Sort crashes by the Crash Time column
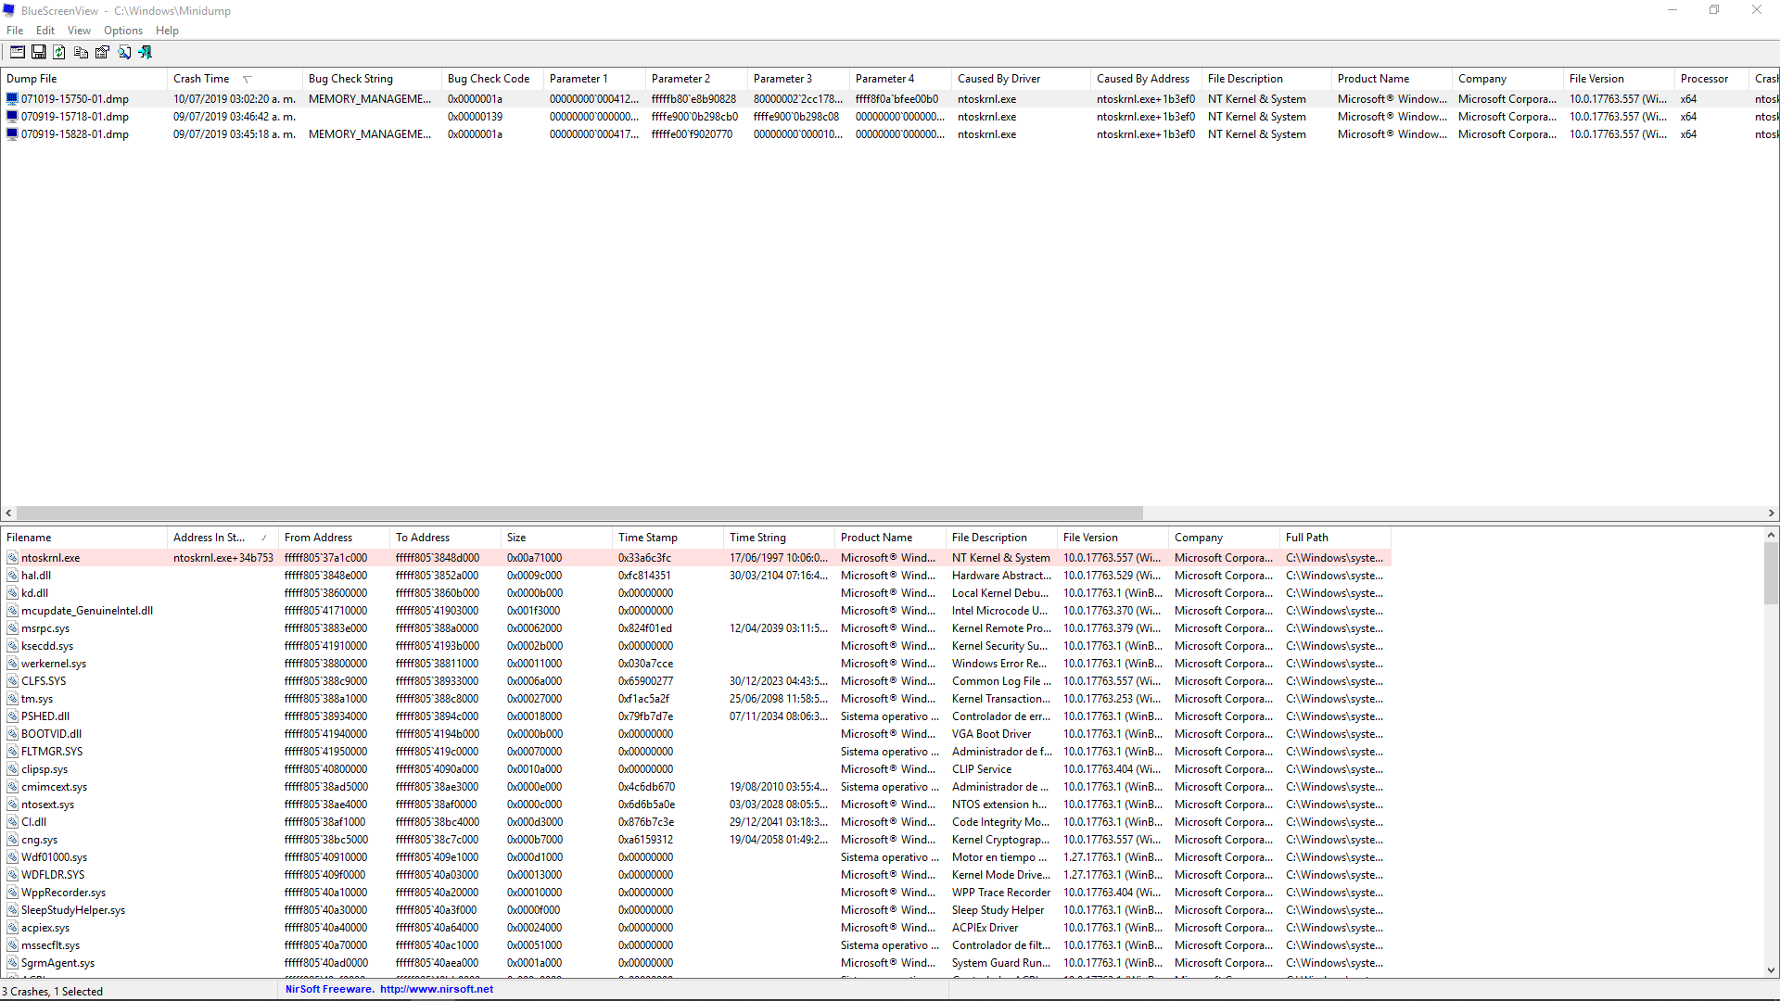The width and height of the screenshot is (1780, 1001). [x=201, y=79]
